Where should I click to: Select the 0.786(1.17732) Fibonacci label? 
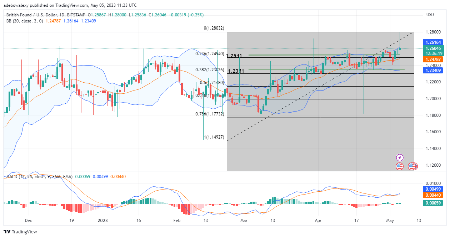click(x=210, y=114)
